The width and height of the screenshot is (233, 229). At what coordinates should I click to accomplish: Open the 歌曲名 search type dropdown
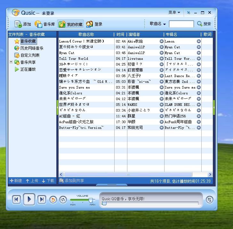158,24
